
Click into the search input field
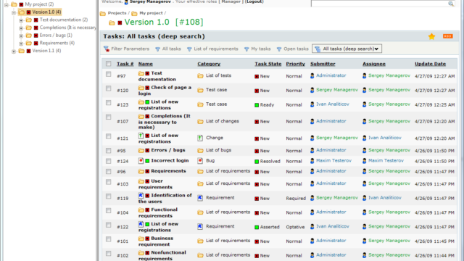point(380,3)
